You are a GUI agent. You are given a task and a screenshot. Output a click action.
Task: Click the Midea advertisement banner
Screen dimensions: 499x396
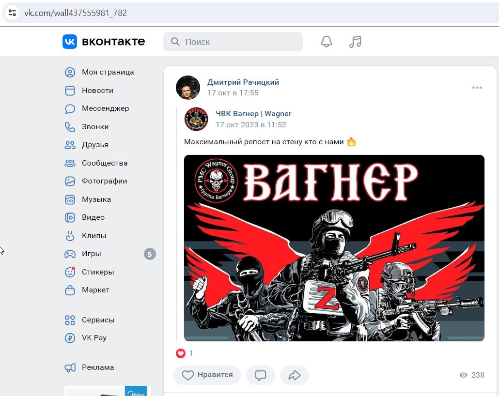tap(108, 391)
